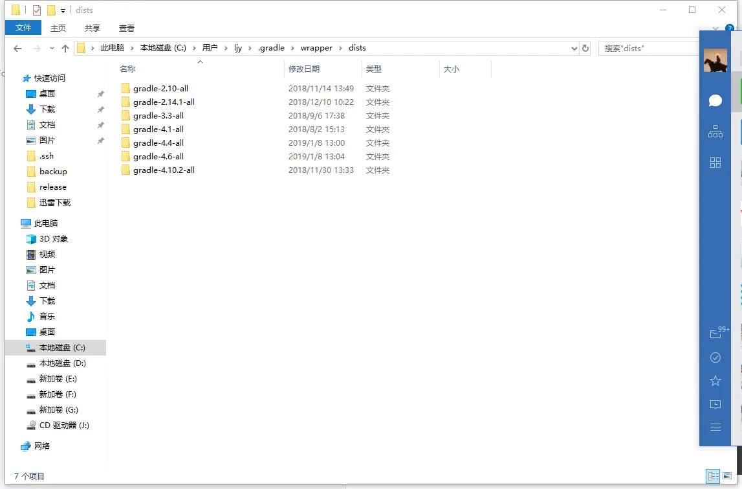This screenshot has height=489, width=742.
Task: Select the gradle-2.14.1-all folder
Action: pos(164,102)
